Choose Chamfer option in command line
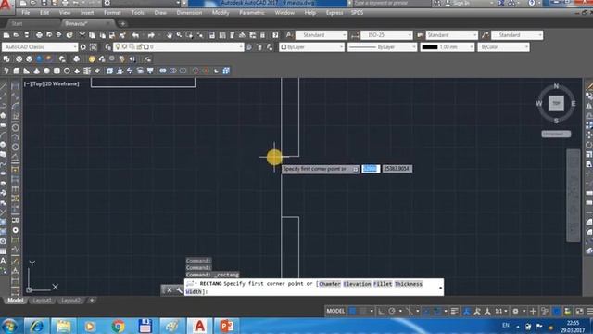The image size is (593, 334). pos(330,284)
